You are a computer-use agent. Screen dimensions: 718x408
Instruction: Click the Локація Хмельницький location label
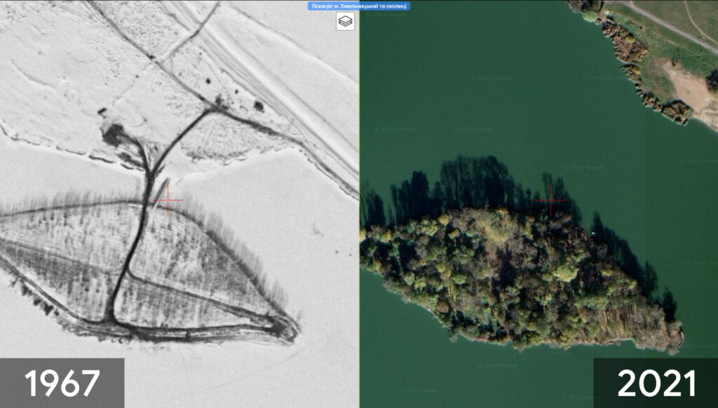359,6
